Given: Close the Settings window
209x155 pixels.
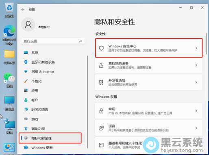Looking at the screenshot, I should tap(202, 8).
